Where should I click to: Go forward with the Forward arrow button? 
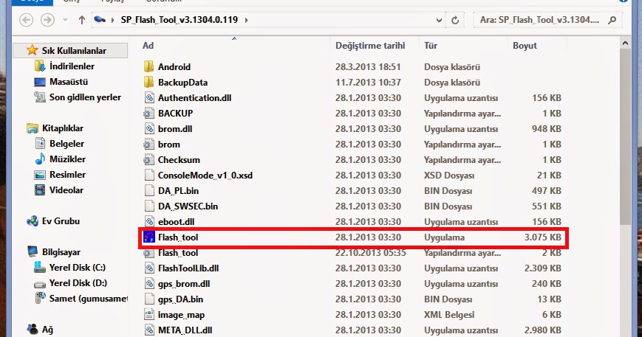click(47, 20)
